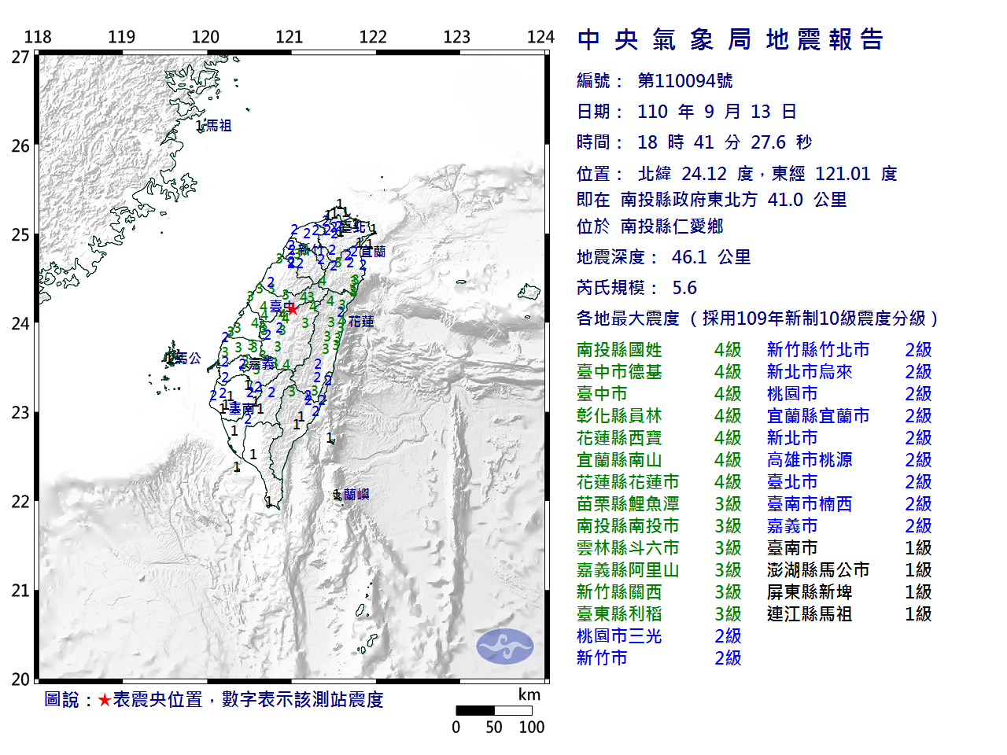This screenshot has height=755, width=1007.
Task: Click the latitude axis label 20
Action: pos(20,679)
